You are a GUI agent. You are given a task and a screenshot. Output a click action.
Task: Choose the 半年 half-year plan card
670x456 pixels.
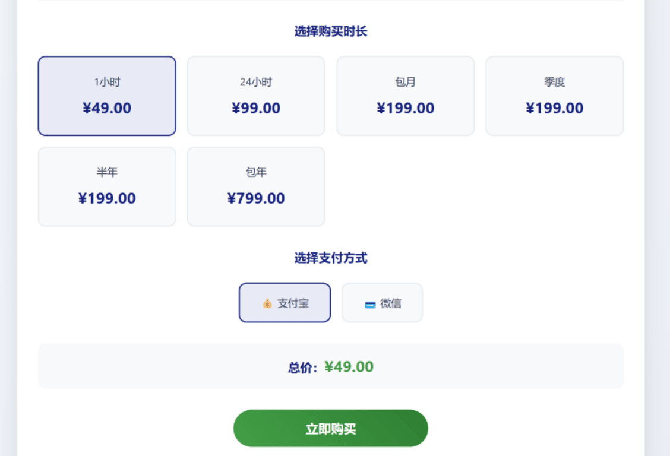[107, 186]
